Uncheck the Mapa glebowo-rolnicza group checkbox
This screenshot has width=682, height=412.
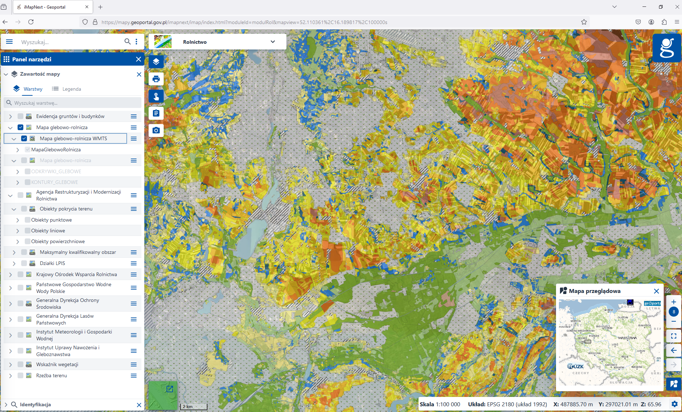click(20, 127)
